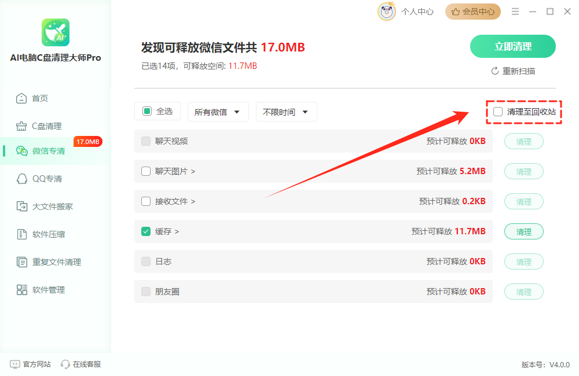Enable the 清理至回收站 checkbox
579x376 pixels.
tap(498, 112)
